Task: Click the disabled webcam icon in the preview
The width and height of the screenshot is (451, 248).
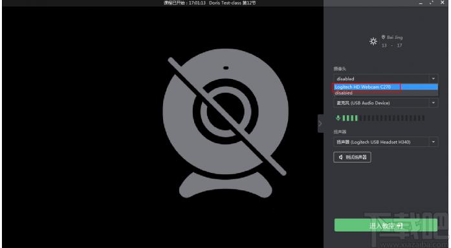Action: pyautogui.click(x=226, y=124)
